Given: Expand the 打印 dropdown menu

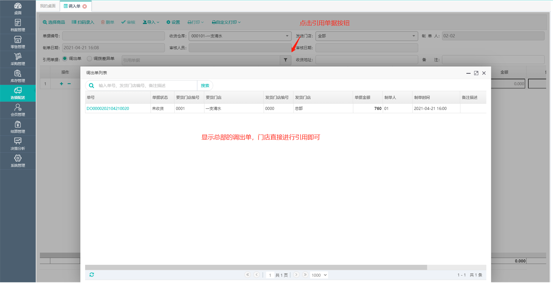Looking at the screenshot, I should click(196, 22).
